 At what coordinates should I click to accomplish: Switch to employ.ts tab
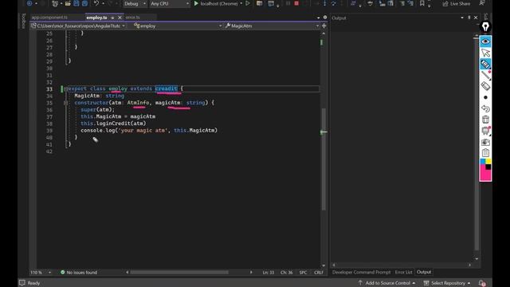tap(96, 18)
